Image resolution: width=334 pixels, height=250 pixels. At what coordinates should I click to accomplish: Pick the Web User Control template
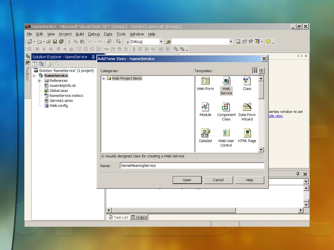pyautogui.click(x=226, y=138)
